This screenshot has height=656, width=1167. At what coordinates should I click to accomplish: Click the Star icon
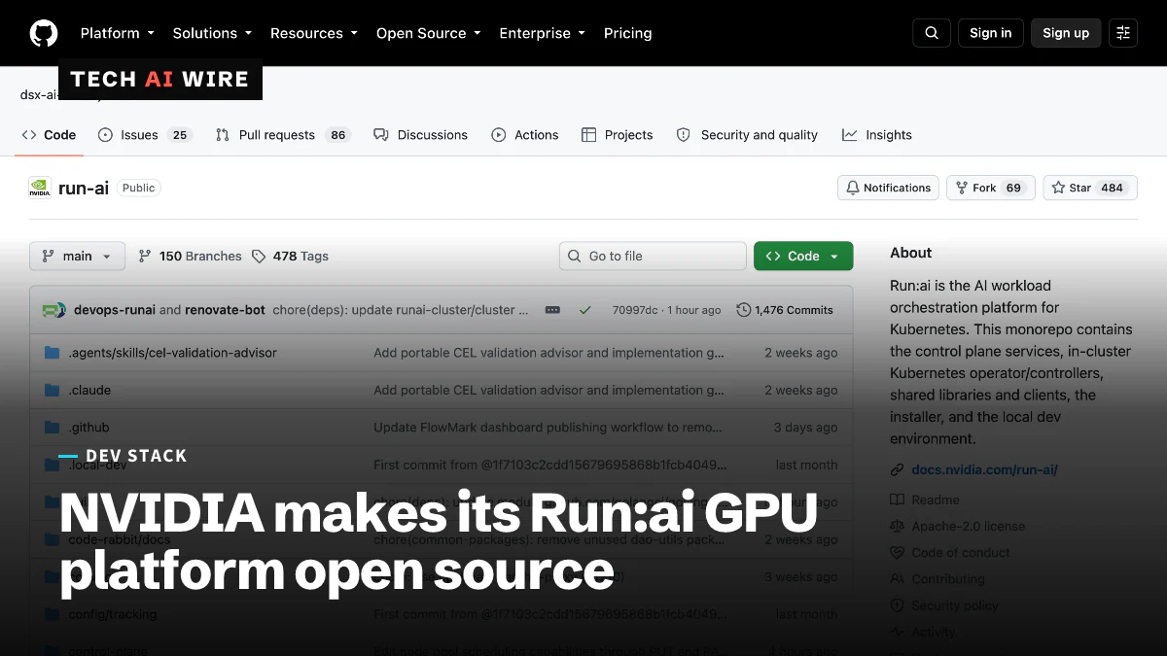pos(1059,188)
